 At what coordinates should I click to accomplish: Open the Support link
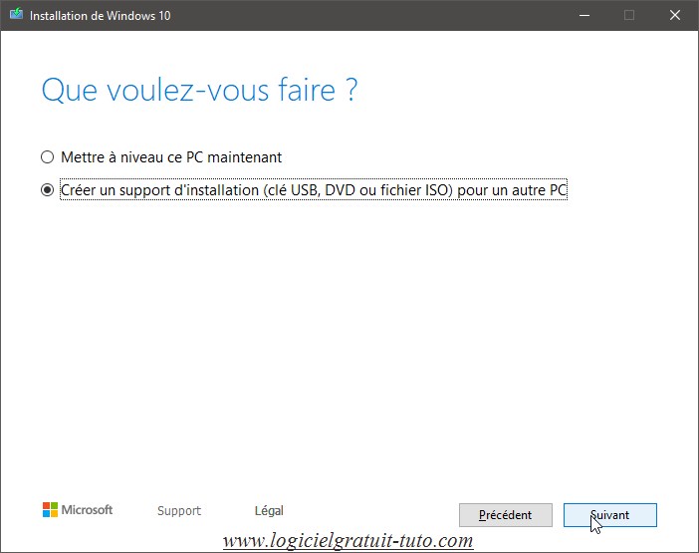[179, 510]
